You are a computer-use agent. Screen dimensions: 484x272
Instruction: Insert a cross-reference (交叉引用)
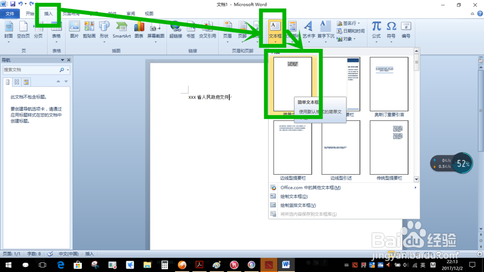207,30
